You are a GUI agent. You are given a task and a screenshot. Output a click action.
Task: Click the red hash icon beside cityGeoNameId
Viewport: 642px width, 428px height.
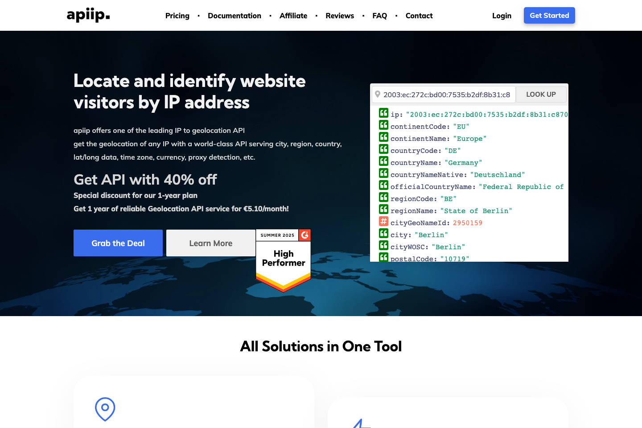coord(383,221)
